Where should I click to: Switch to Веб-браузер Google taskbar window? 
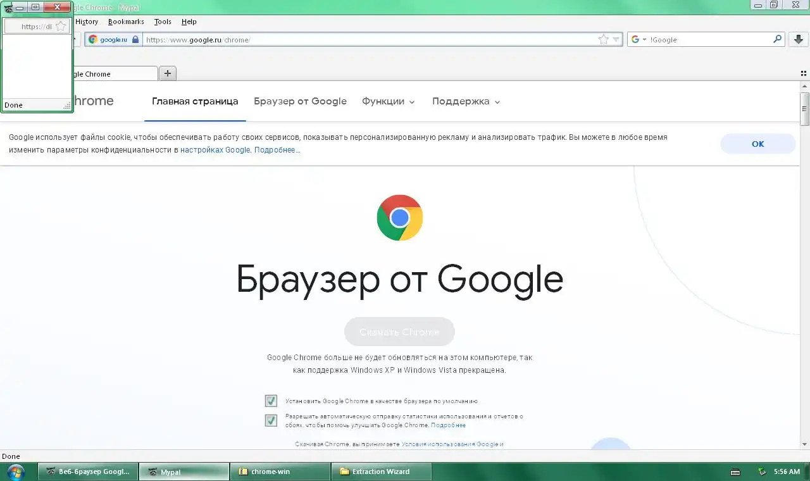click(87, 472)
